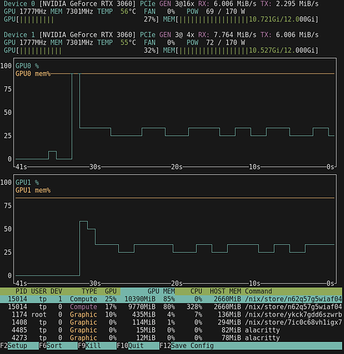The height and width of the screenshot is (354, 344).
Task: Select root process PID 1174
Action: click(171, 314)
